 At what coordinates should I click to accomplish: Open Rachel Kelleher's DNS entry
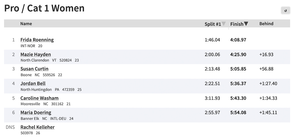click(x=37, y=127)
